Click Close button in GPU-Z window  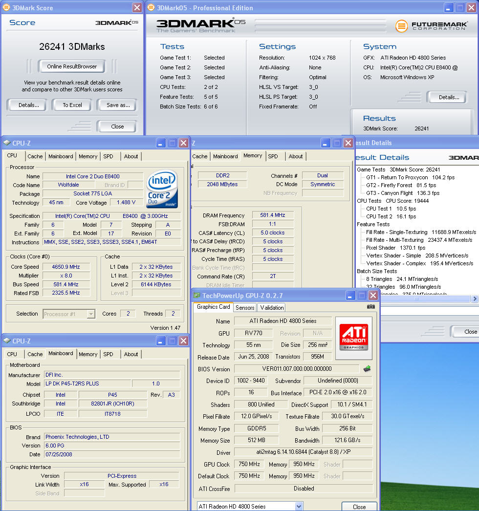359,507
